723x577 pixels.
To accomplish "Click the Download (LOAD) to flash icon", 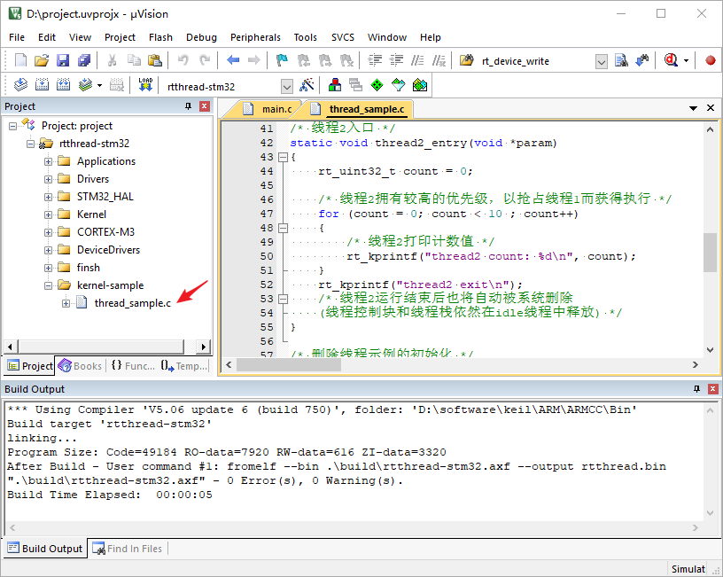I will (x=145, y=85).
